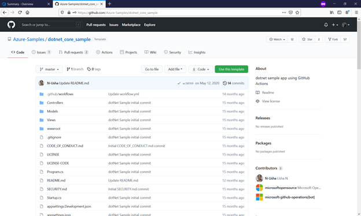Open the Readme link in About

[265, 92]
